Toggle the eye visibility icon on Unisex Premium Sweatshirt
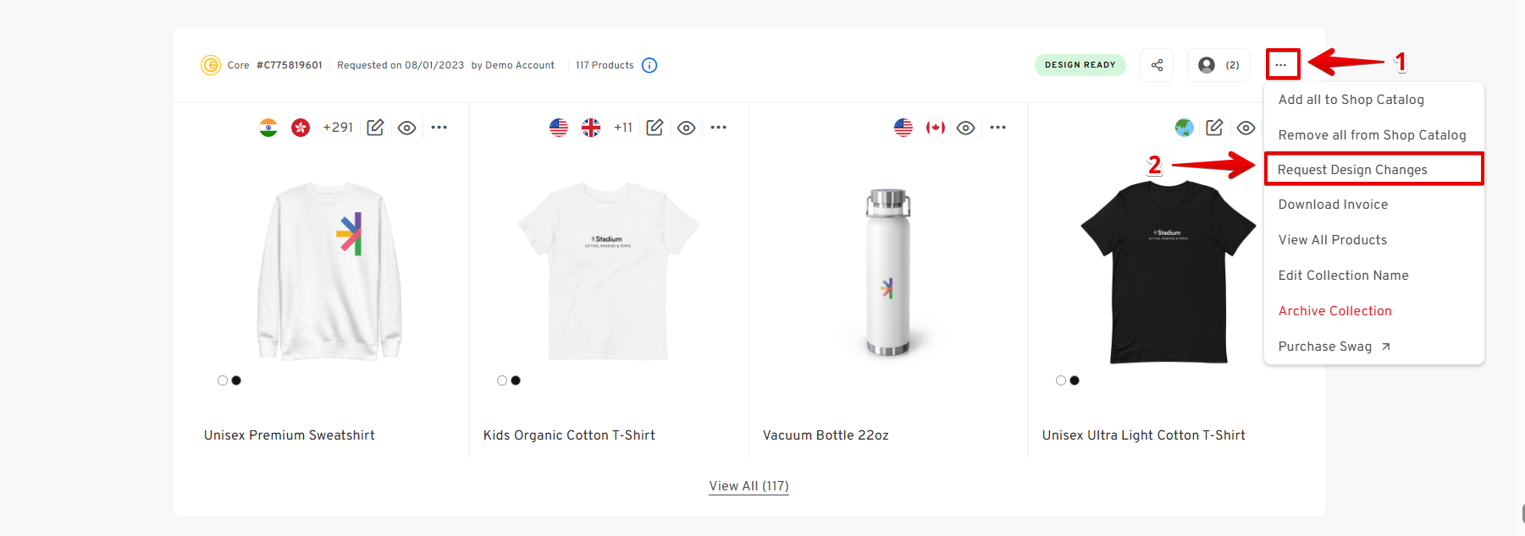1525x536 pixels. click(x=407, y=128)
